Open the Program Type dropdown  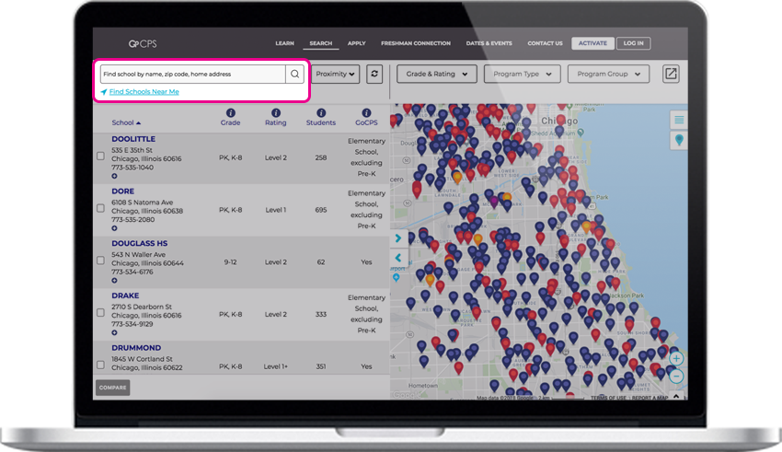coord(523,74)
